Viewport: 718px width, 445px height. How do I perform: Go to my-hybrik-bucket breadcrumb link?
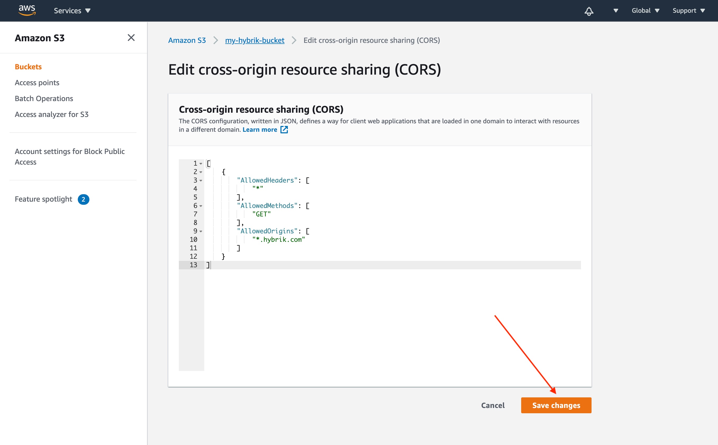255,40
